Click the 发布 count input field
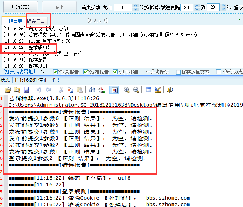The height and width of the screenshot is (207, 243). point(123,7)
